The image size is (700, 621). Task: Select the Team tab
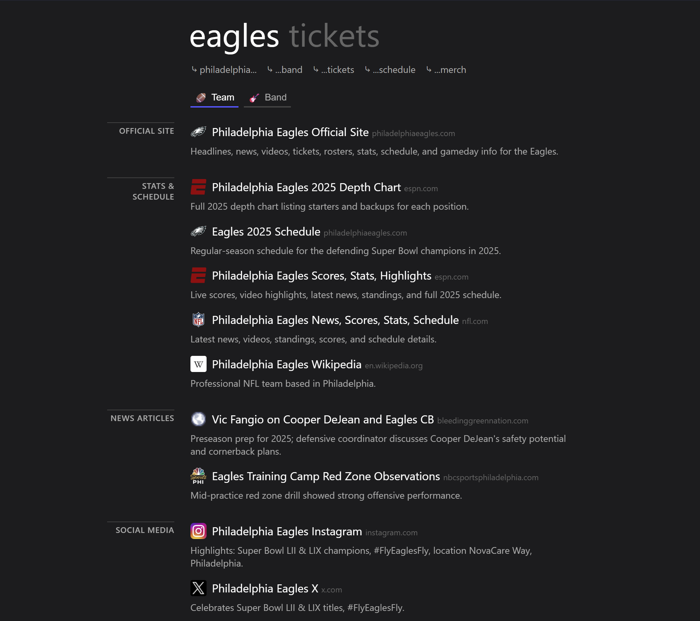[x=214, y=98]
